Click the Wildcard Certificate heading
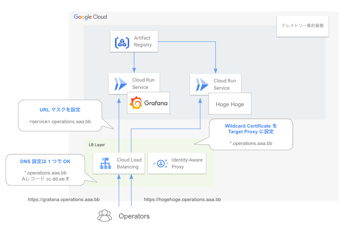 tap(251, 129)
